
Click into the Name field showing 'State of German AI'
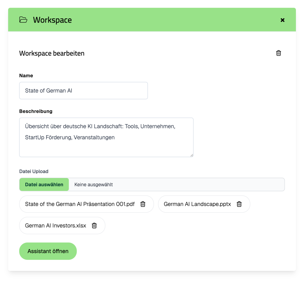(x=83, y=90)
